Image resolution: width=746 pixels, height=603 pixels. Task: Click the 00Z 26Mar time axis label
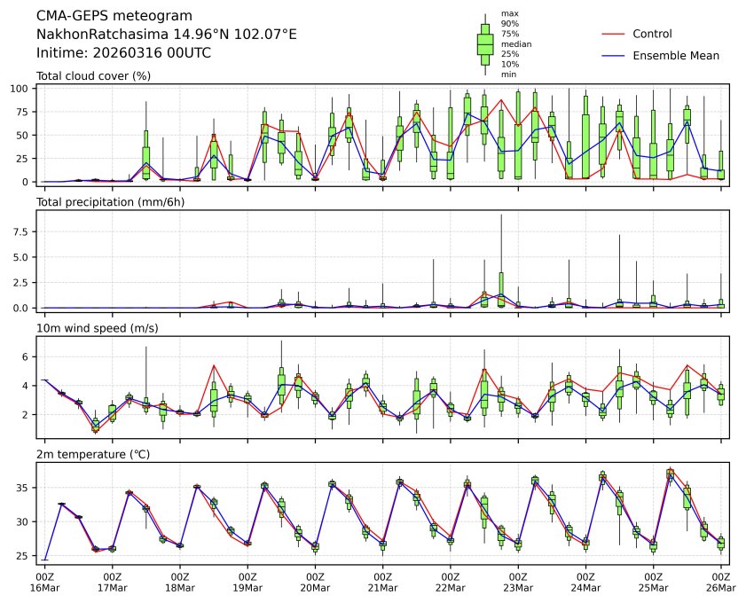pyautogui.click(x=720, y=582)
